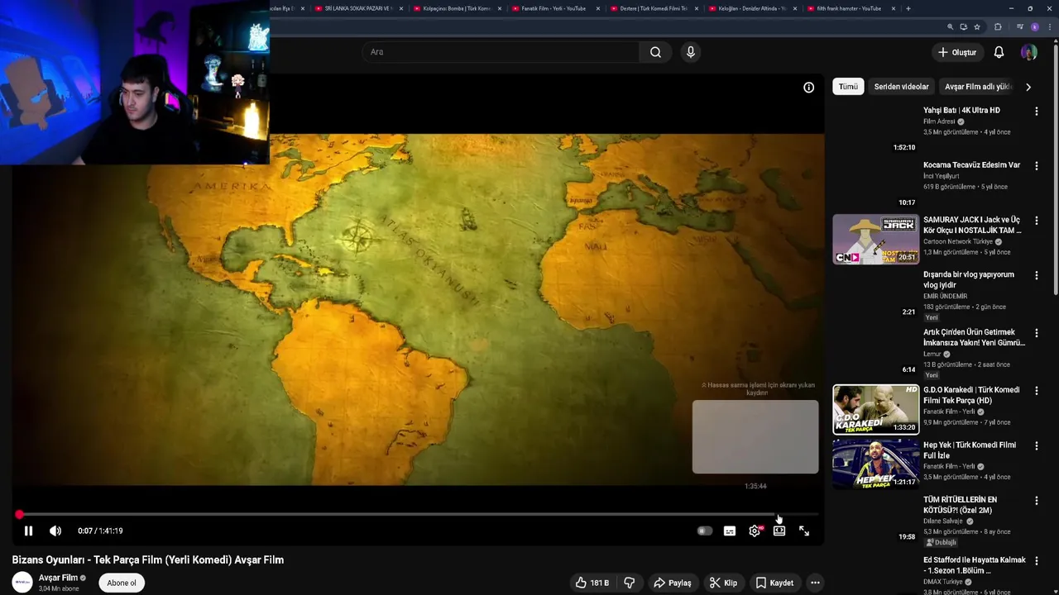Mute the video using the speaker icon
Viewport: 1059px width, 595px height.
(55, 531)
